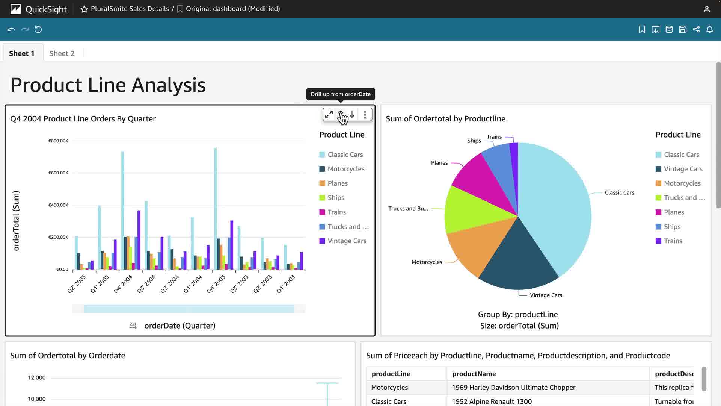
Task: Open orderDate (Quarter) axis field menu
Action: point(179,326)
